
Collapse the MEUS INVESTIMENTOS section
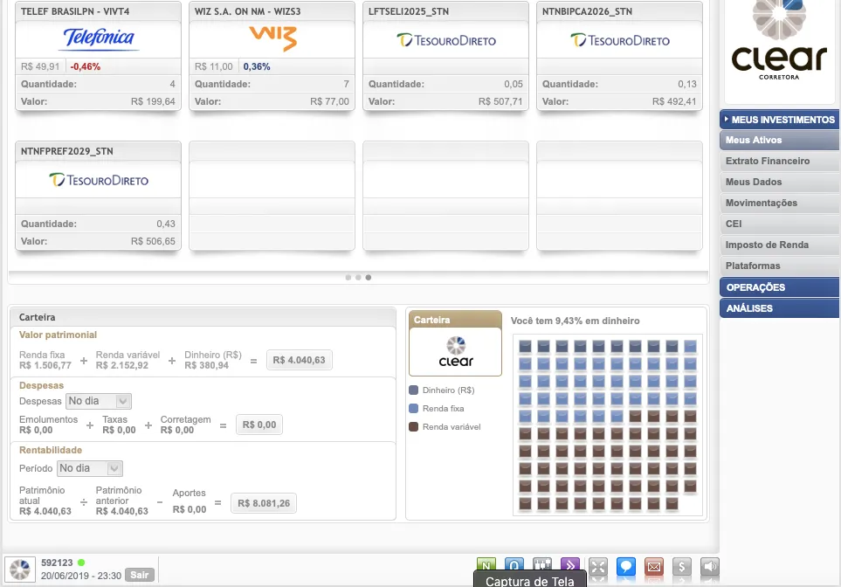779,120
